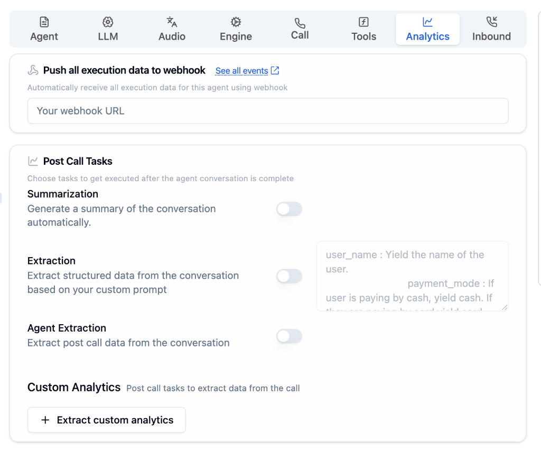Click the Extract custom analytics button

tap(106, 420)
